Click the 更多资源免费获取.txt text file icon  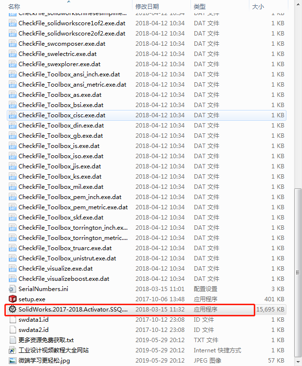pos(12,340)
